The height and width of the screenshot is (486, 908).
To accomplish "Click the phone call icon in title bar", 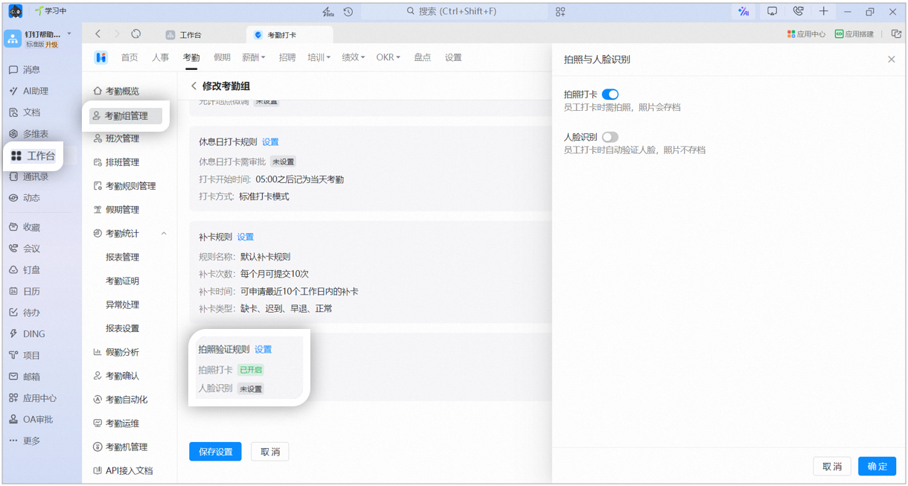I will click(799, 12).
